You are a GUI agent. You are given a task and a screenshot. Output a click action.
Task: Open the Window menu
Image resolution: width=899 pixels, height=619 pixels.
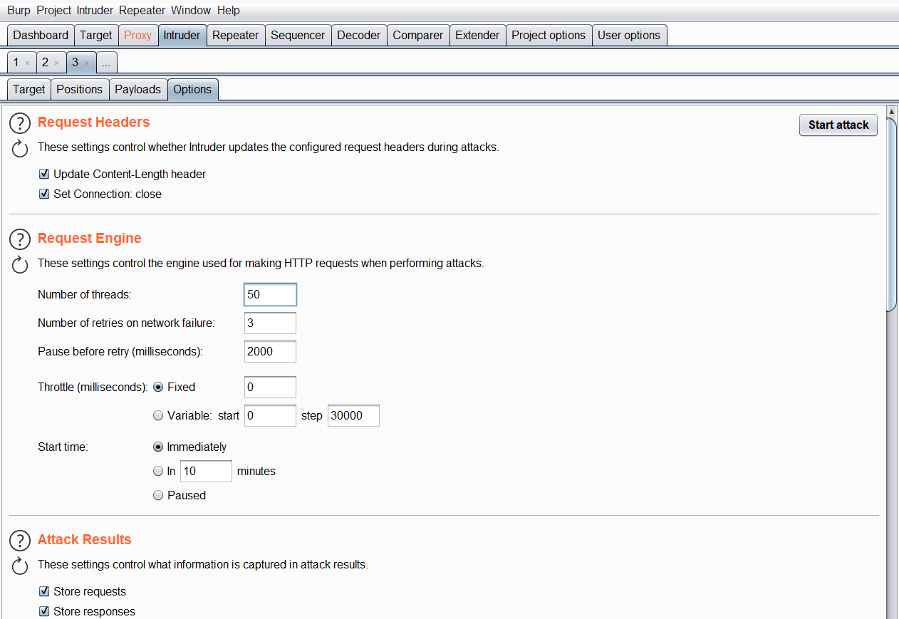(x=191, y=10)
